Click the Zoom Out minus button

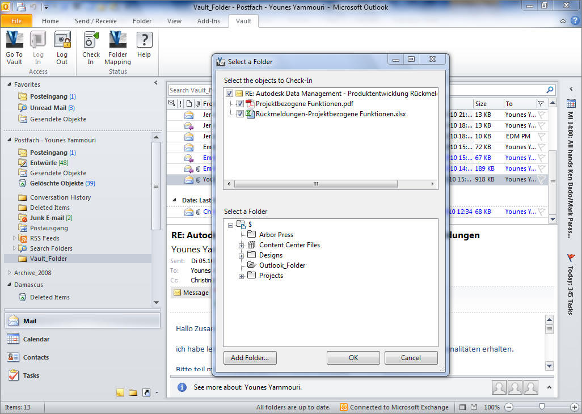pos(509,407)
